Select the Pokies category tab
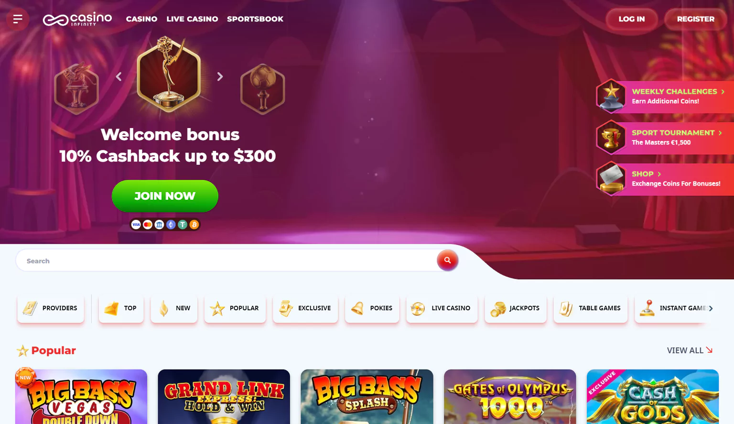This screenshot has height=424, width=734. coord(372,308)
